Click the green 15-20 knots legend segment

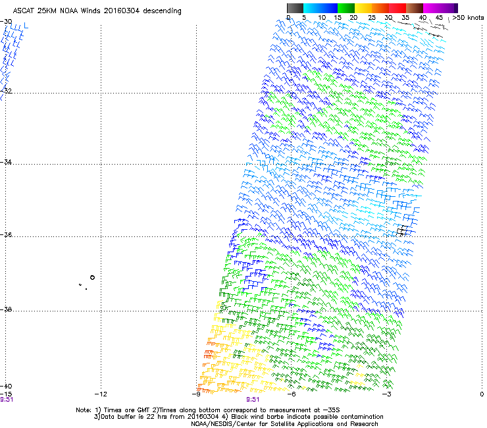[346, 8]
